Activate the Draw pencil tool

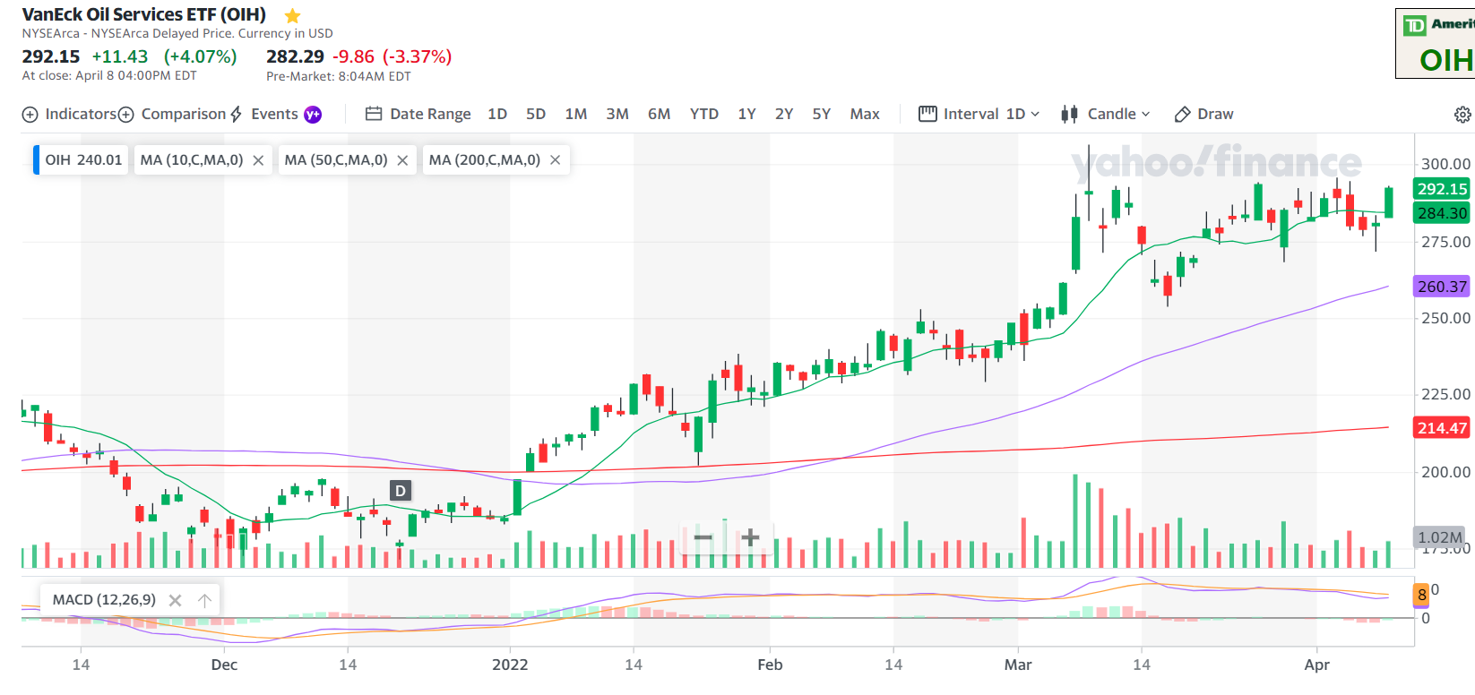[1203, 114]
